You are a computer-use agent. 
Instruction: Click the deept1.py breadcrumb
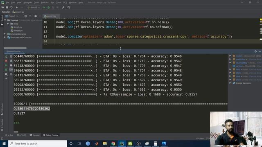pos(18,12)
